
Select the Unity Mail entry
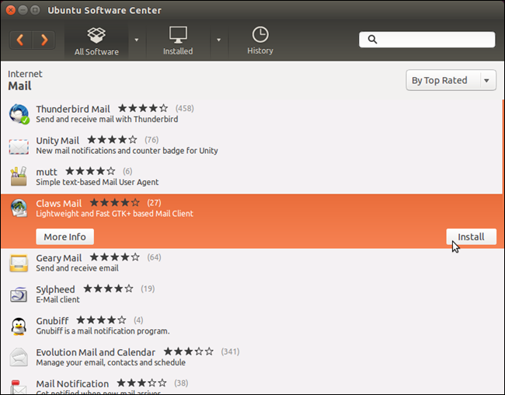coord(251,145)
